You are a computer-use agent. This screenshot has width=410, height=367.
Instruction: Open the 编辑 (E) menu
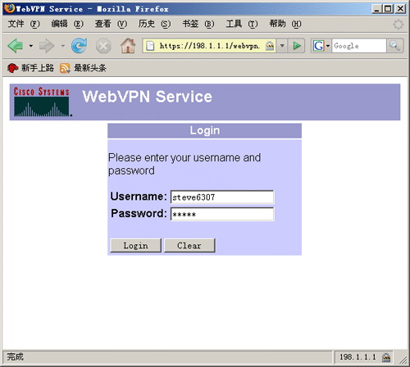(x=67, y=24)
